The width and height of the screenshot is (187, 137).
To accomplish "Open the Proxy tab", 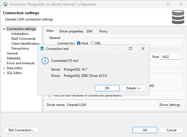I will [x=104, y=31].
